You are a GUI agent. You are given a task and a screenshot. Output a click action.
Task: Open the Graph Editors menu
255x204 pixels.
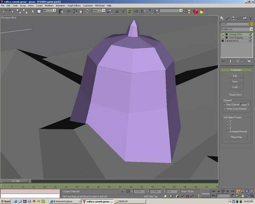coord(74,6)
